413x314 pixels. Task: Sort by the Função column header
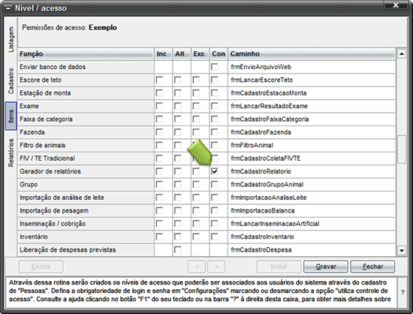pos(86,54)
